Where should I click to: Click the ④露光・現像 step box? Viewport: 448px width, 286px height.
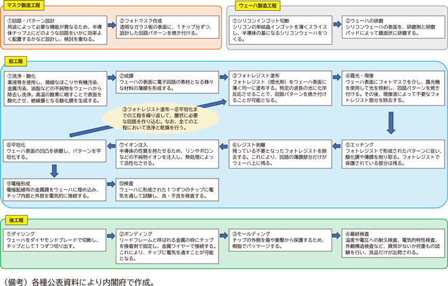393,88
